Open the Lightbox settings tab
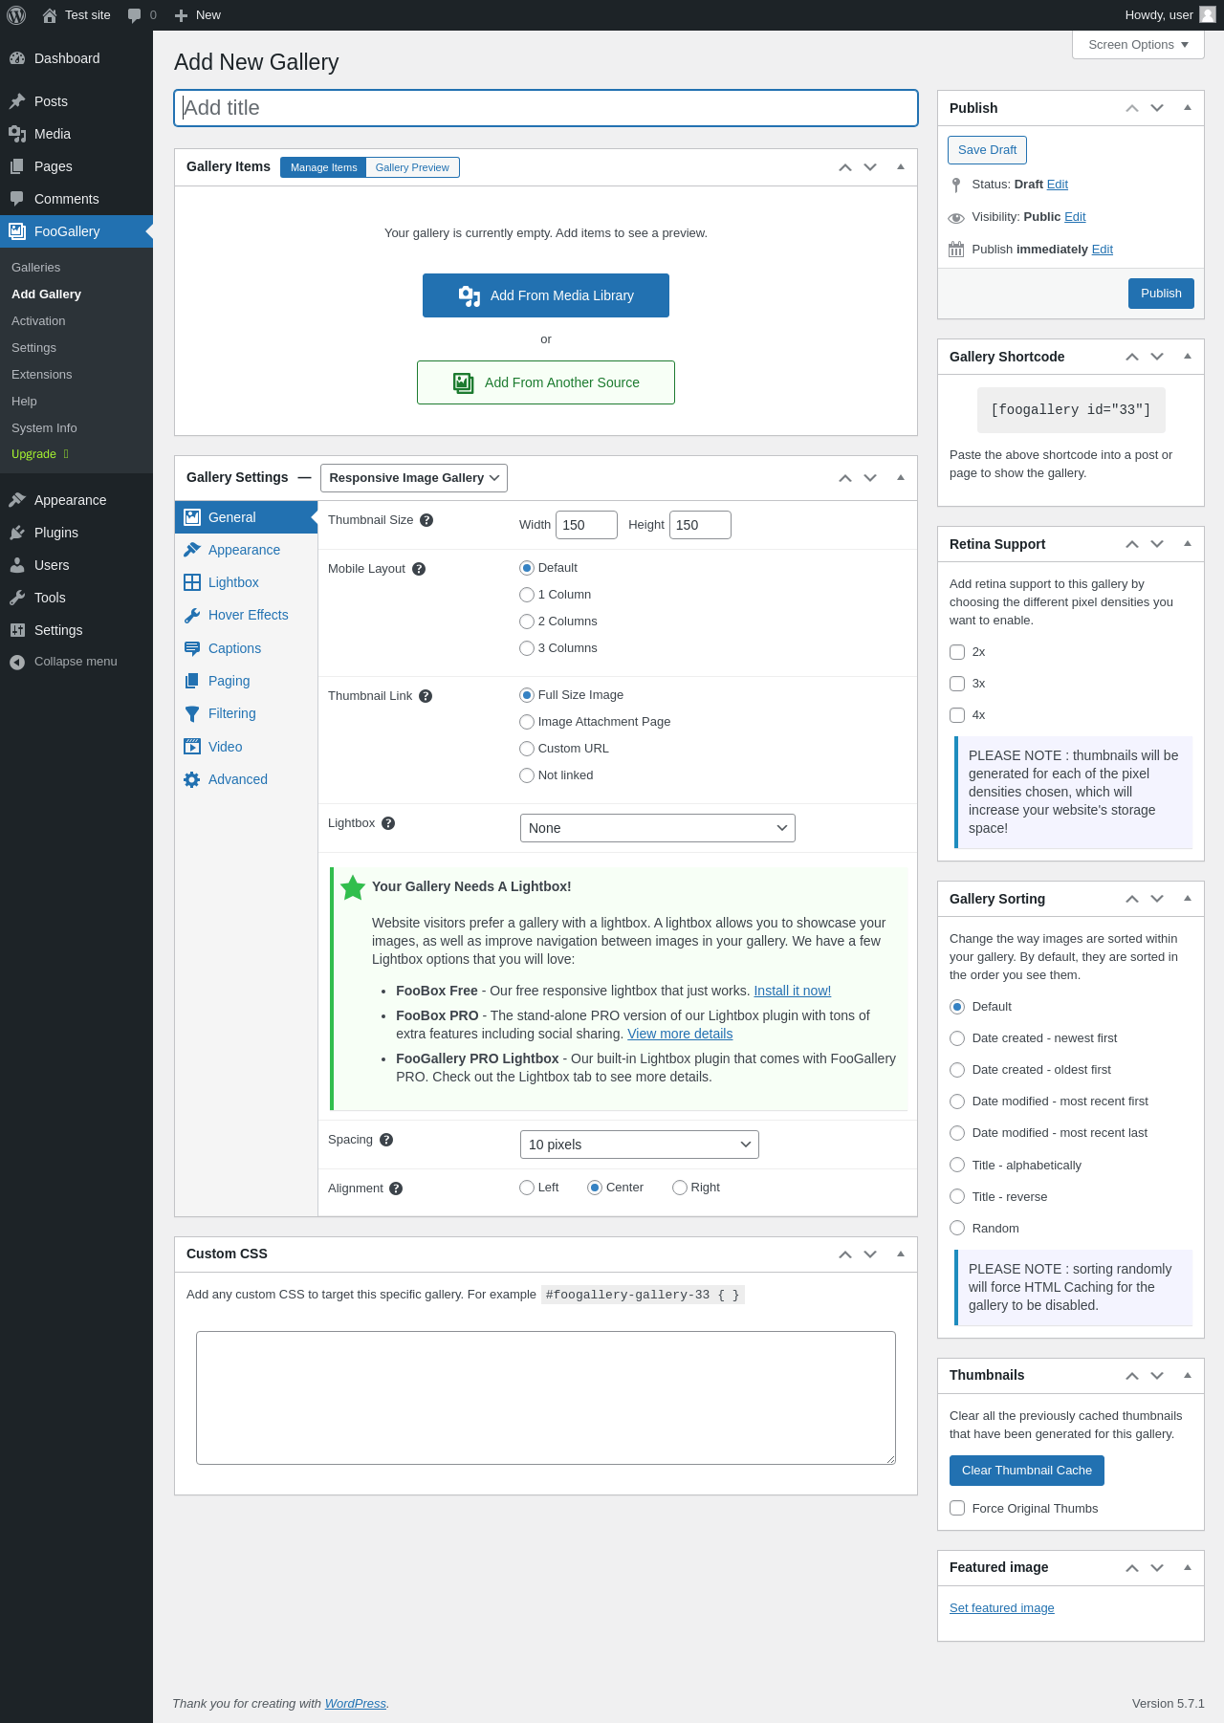This screenshot has width=1224, height=1723. (246, 582)
